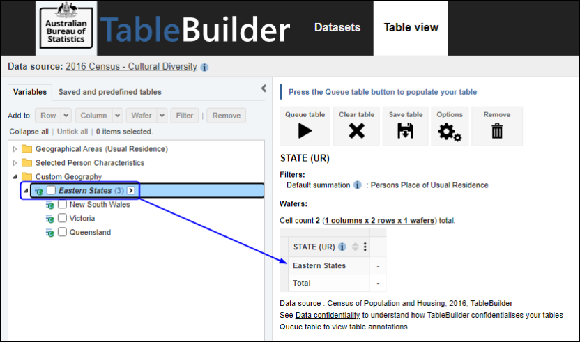The height and width of the screenshot is (342, 580).
Task: Open the arrow menu beside Eastern States (3)
Action: pyautogui.click(x=130, y=190)
